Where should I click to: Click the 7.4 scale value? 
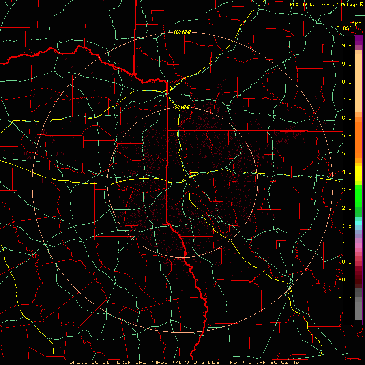(347, 100)
